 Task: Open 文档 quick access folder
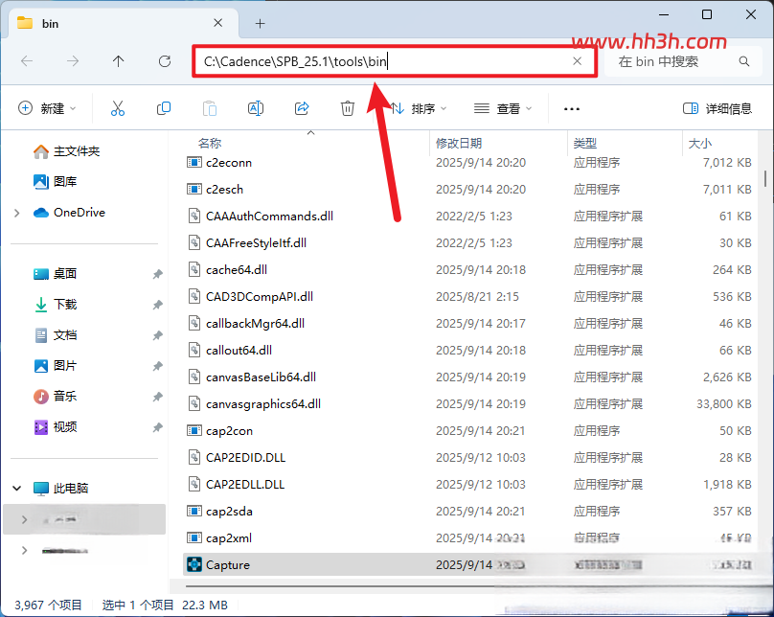(65, 335)
